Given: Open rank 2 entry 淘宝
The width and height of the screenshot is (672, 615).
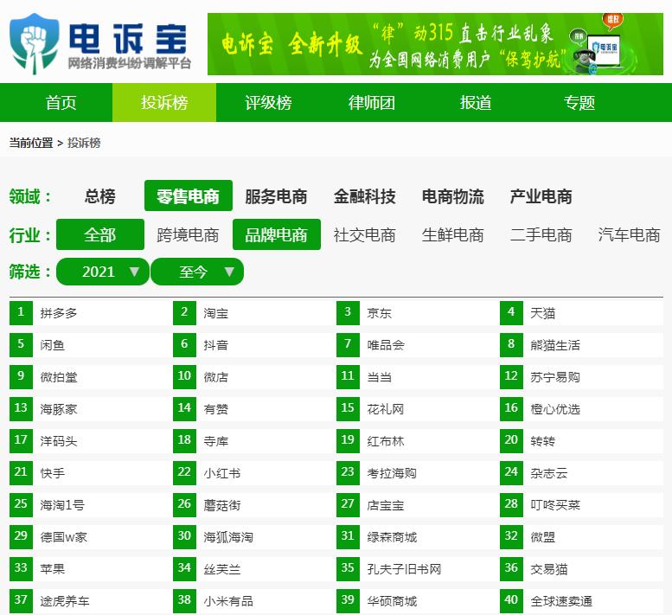Looking at the screenshot, I should point(215,313).
